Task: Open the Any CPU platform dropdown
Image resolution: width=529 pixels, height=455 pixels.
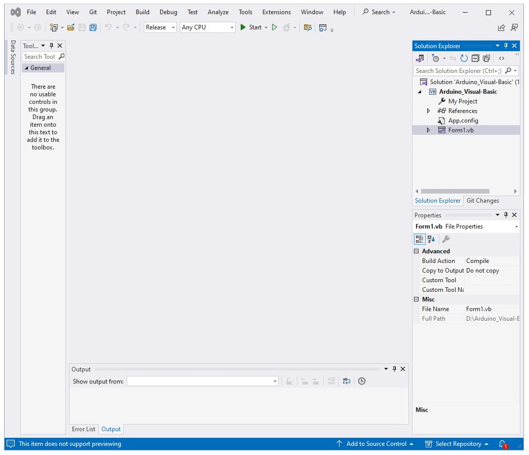Action: [x=232, y=27]
